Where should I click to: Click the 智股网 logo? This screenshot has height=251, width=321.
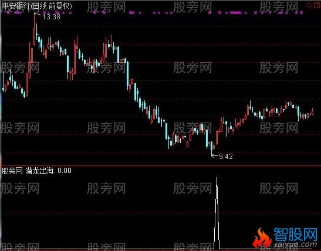click(295, 234)
